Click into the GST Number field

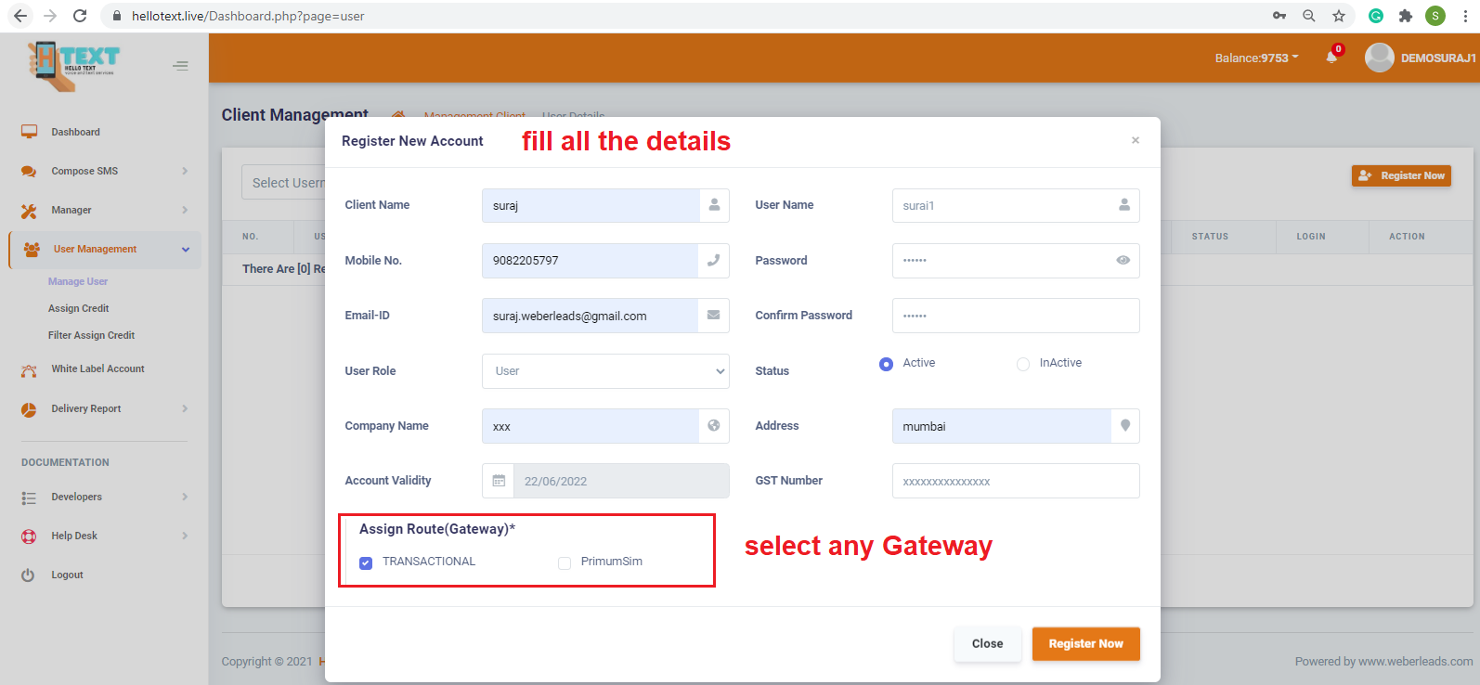tap(1015, 481)
